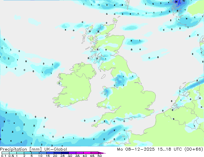Screen dimensions: 204x157
Task: Click the '0.5' legend scale label
Action: [x=11, y=156]
